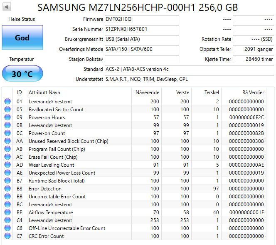This screenshot has width=276, height=245.
Task: Click the status orb beside Power-on Count
Action: point(7,133)
